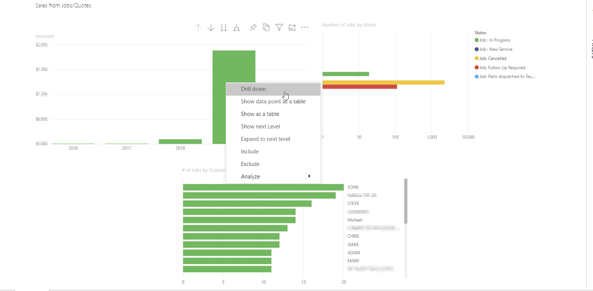Click the 10,000 axis tick label
This screenshot has width=593, height=291.
(x=468, y=137)
